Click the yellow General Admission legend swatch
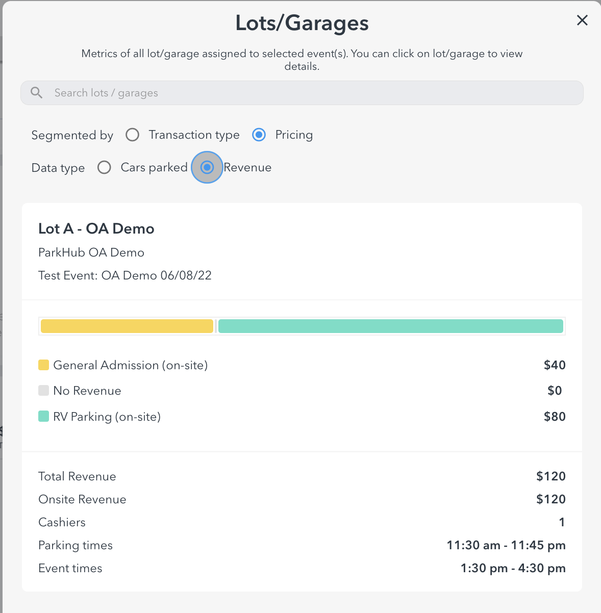Image resolution: width=601 pixels, height=613 pixels. click(x=44, y=365)
